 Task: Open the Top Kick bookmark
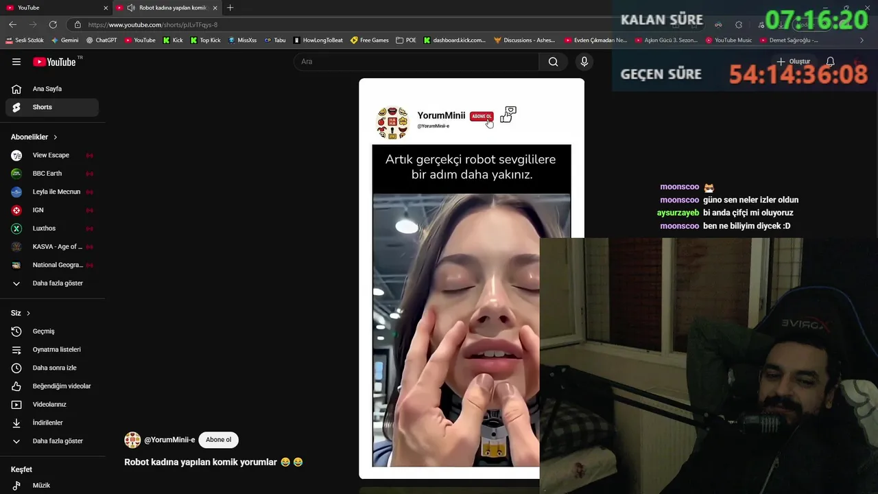coord(205,40)
